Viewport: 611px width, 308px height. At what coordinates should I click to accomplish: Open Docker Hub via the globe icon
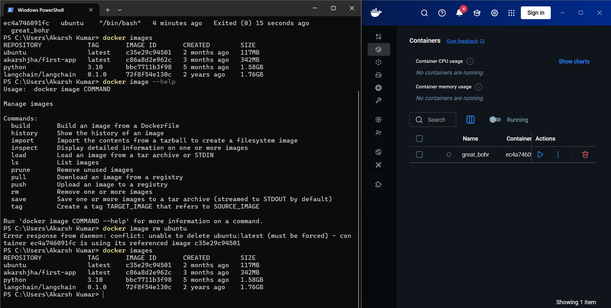pyautogui.click(x=378, y=152)
